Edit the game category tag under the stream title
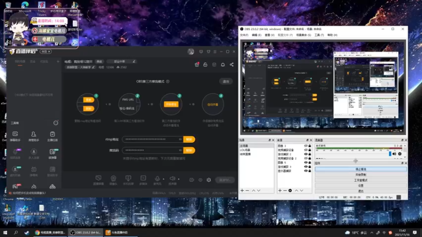The width and height of the screenshot is (422, 237). pyautogui.click(x=80, y=67)
